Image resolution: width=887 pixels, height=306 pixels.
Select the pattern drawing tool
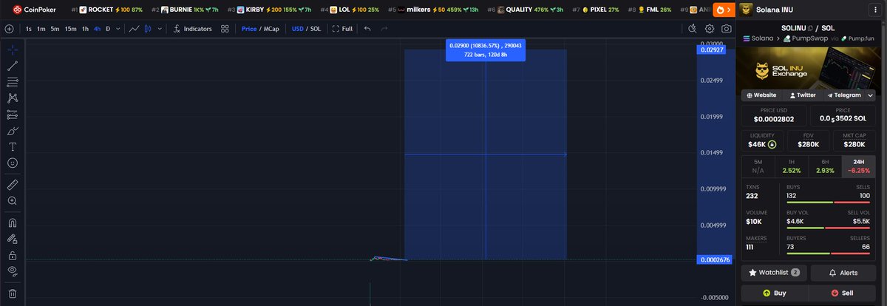click(x=13, y=98)
